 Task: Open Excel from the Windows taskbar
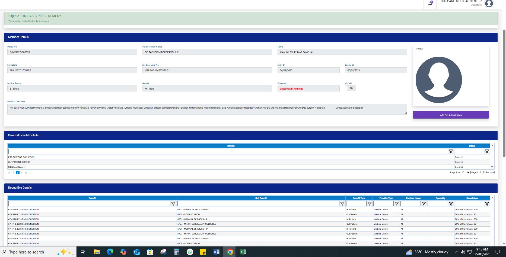tap(243, 252)
